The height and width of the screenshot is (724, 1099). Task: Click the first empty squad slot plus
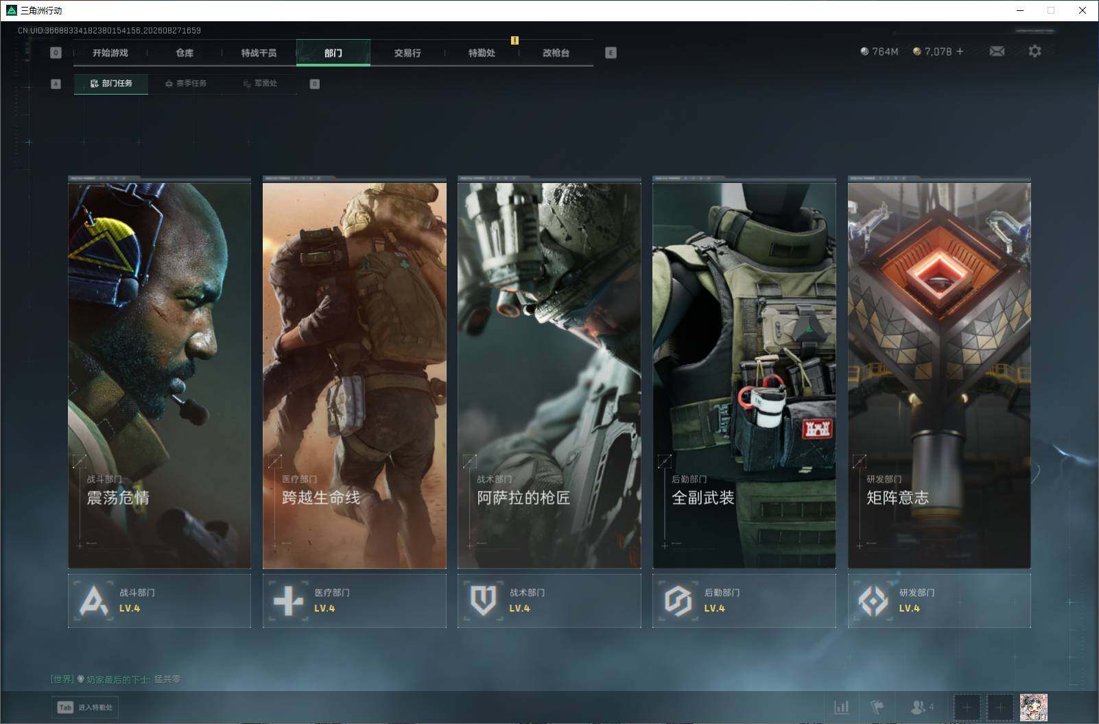[x=967, y=707]
